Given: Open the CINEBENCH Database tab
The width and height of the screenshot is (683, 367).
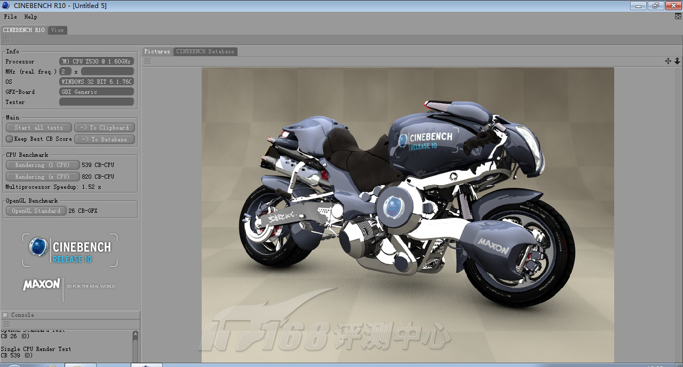Looking at the screenshot, I should (x=205, y=51).
